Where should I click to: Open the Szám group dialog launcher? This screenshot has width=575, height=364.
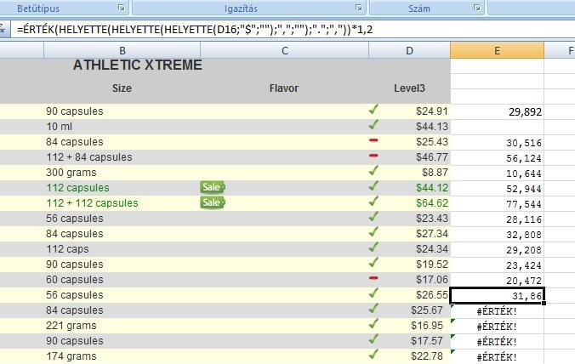click(476, 8)
